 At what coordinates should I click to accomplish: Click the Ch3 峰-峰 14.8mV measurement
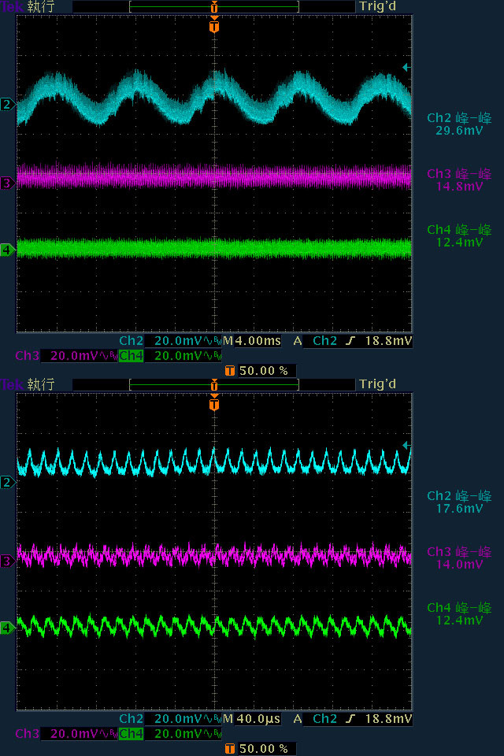[459, 180]
